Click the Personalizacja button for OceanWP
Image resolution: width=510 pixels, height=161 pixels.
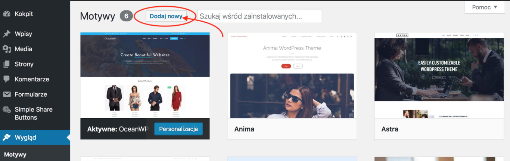point(178,129)
